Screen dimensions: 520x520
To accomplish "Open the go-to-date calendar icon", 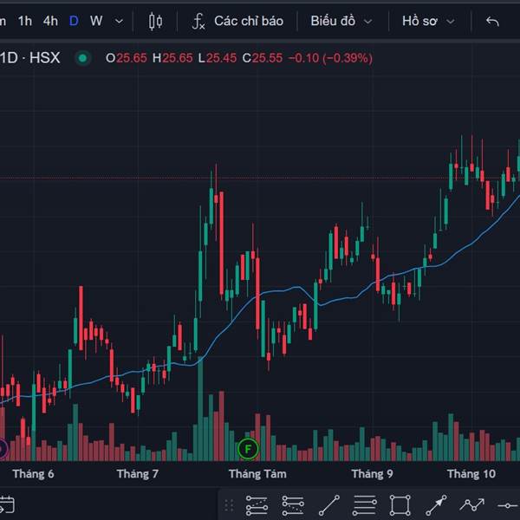I will click(7, 504).
